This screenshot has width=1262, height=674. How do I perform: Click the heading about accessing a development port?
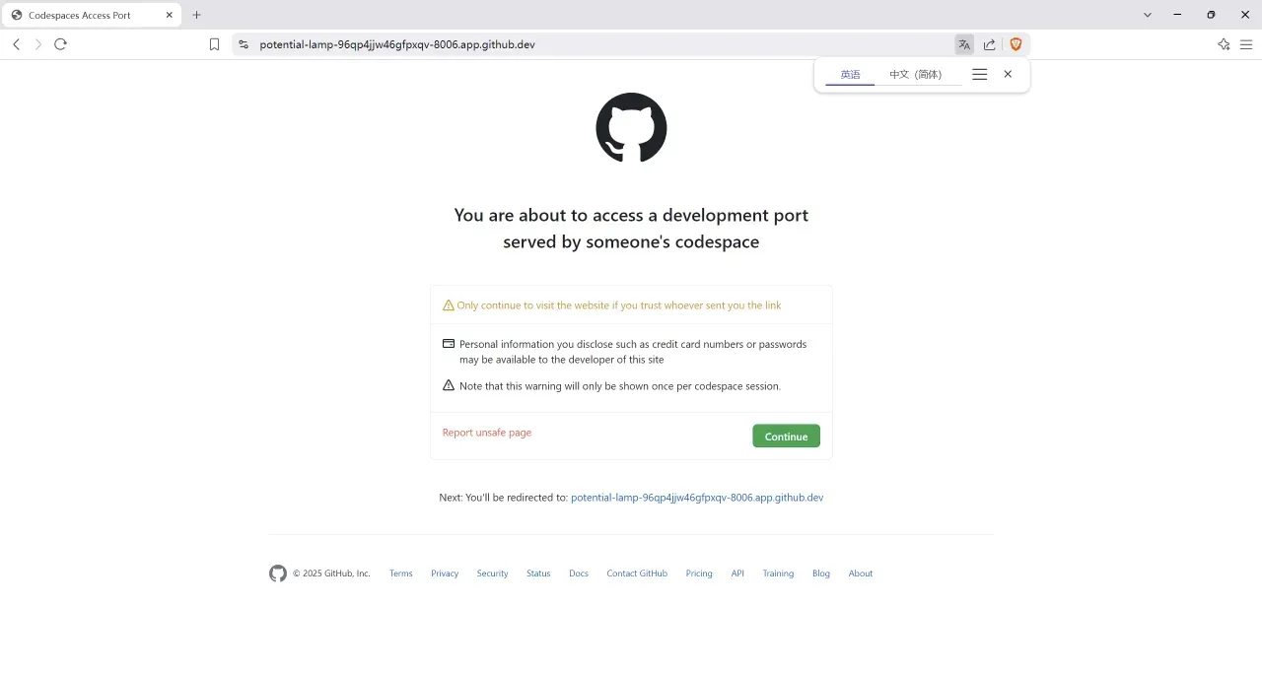click(x=631, y=229)
